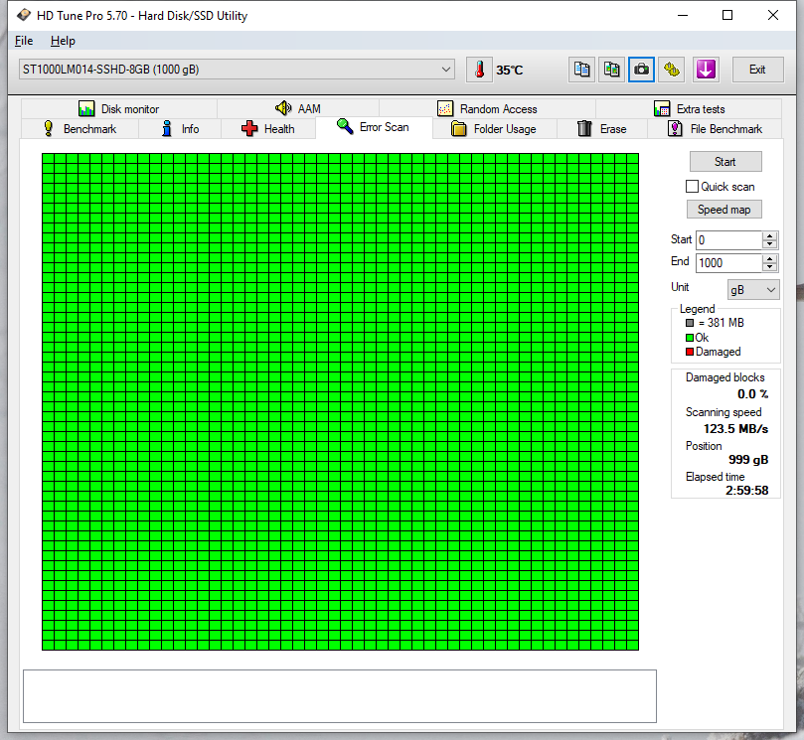Click inside the Start position input field
The image size is (804, 740).
click(x=725, y=239)
